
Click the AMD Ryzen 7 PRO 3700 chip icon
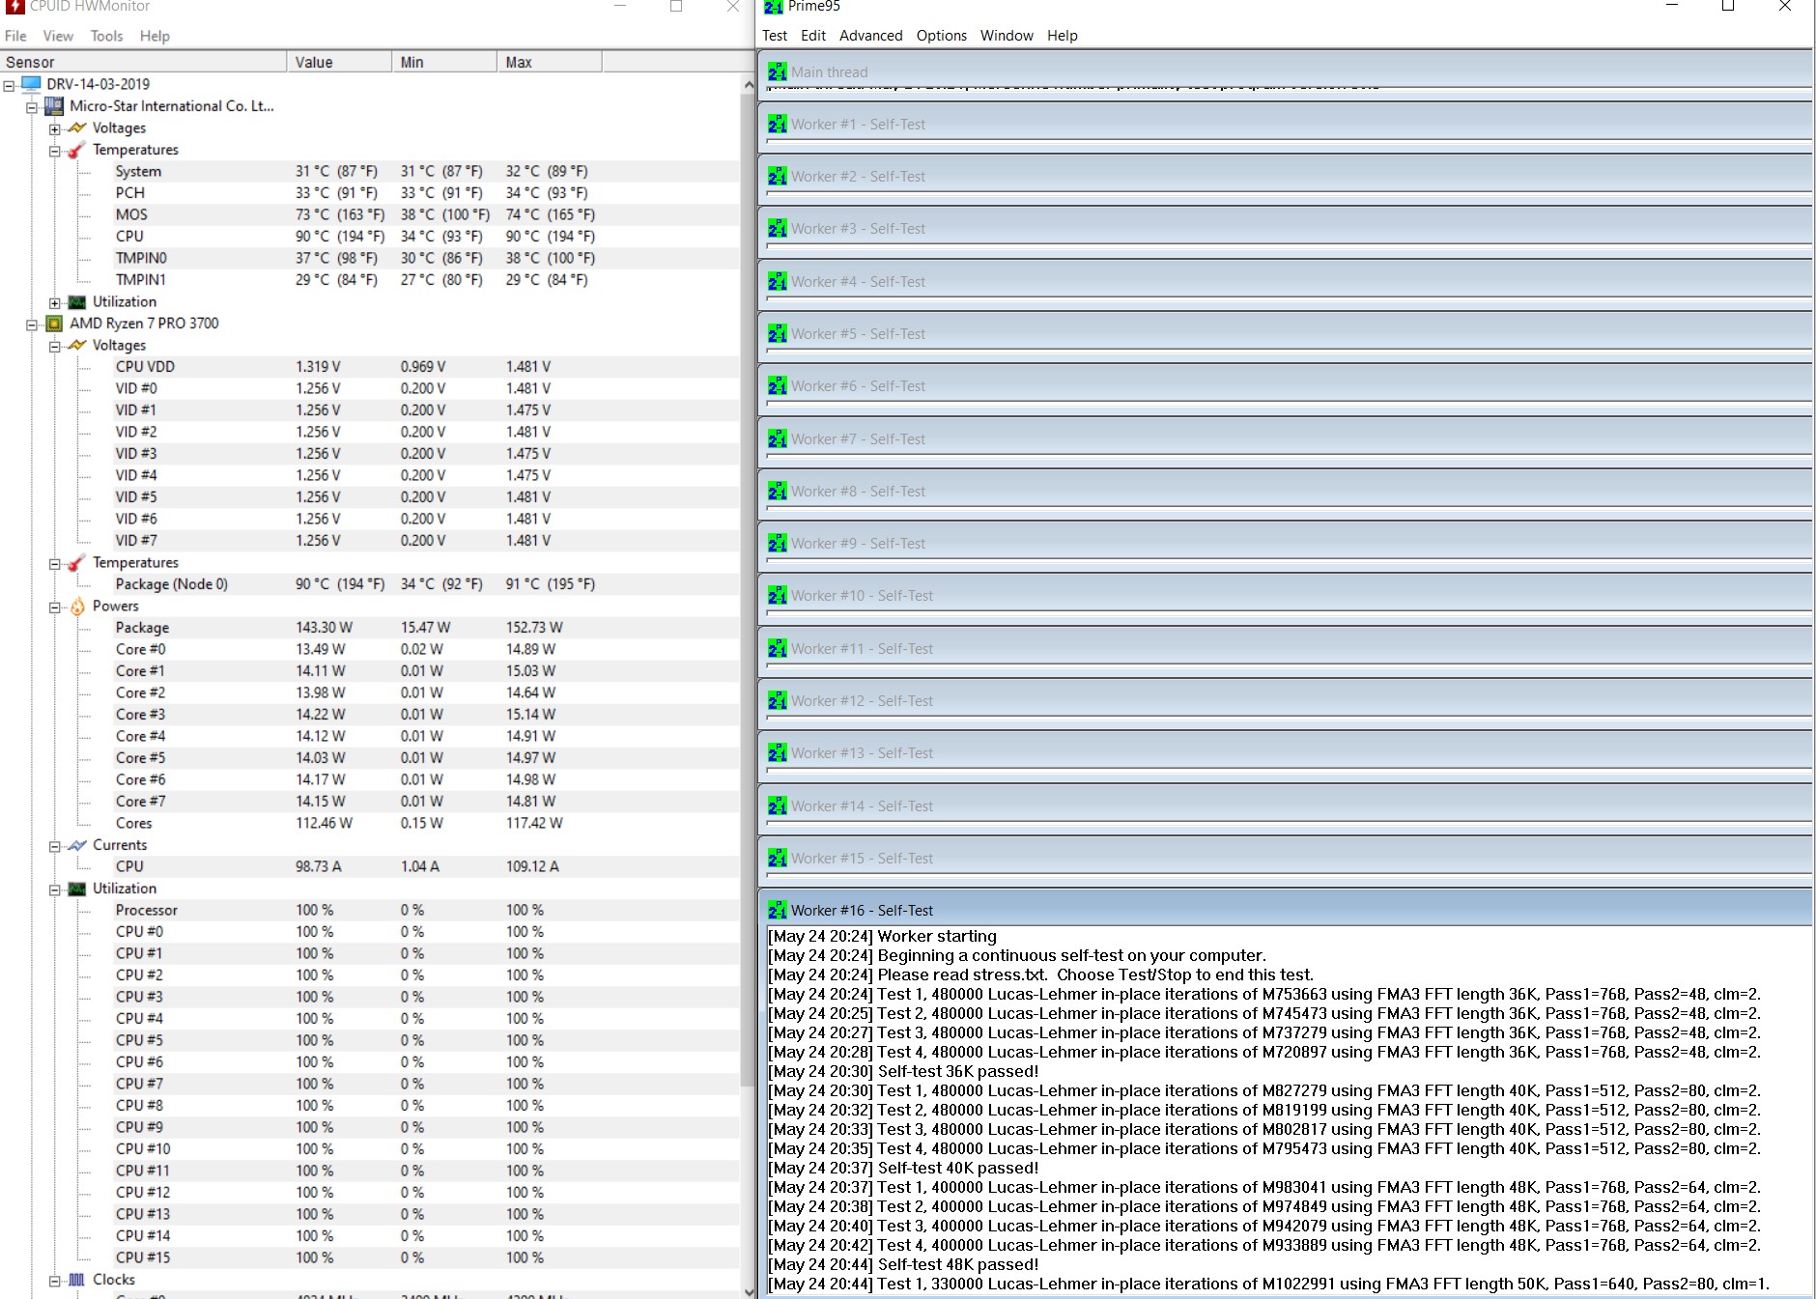pyautogui.click(x=54, y=324)
